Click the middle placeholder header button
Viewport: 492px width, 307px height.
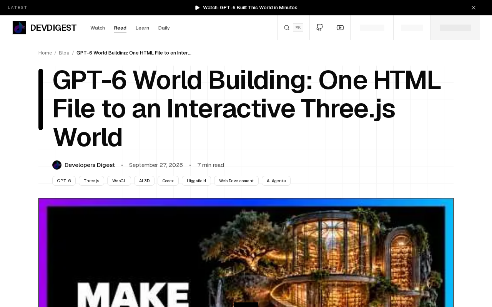(412, 28)
